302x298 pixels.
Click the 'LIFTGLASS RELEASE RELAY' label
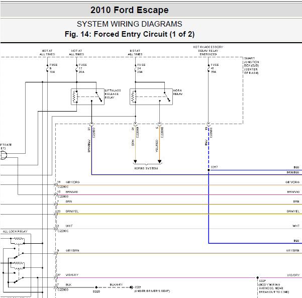(113, 94)
